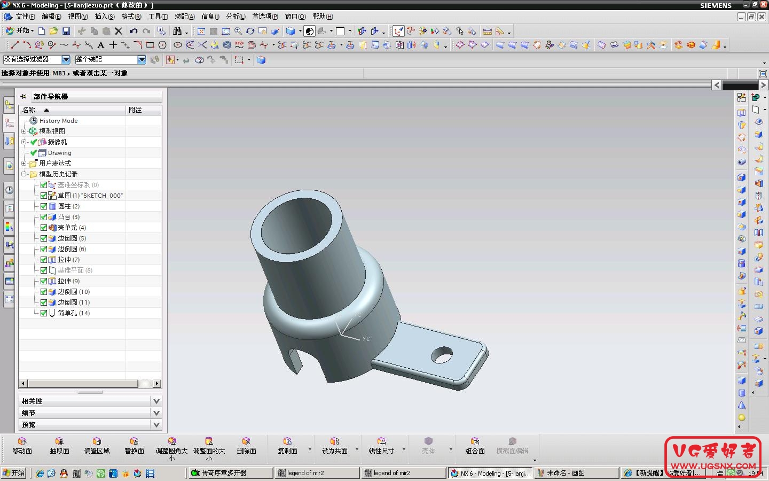The height and width of the screenshot is (481, 769).
Task: Open the 传奇序章多开器 taskbar item
Action: (230, 473)
